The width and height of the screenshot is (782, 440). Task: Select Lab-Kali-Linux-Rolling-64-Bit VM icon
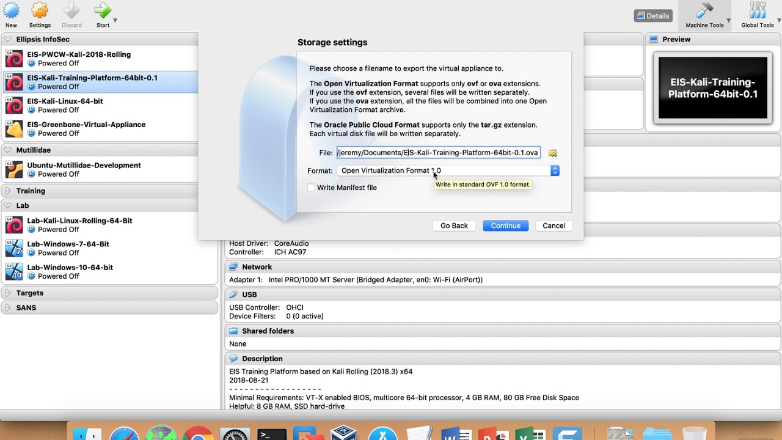[14, 225]
